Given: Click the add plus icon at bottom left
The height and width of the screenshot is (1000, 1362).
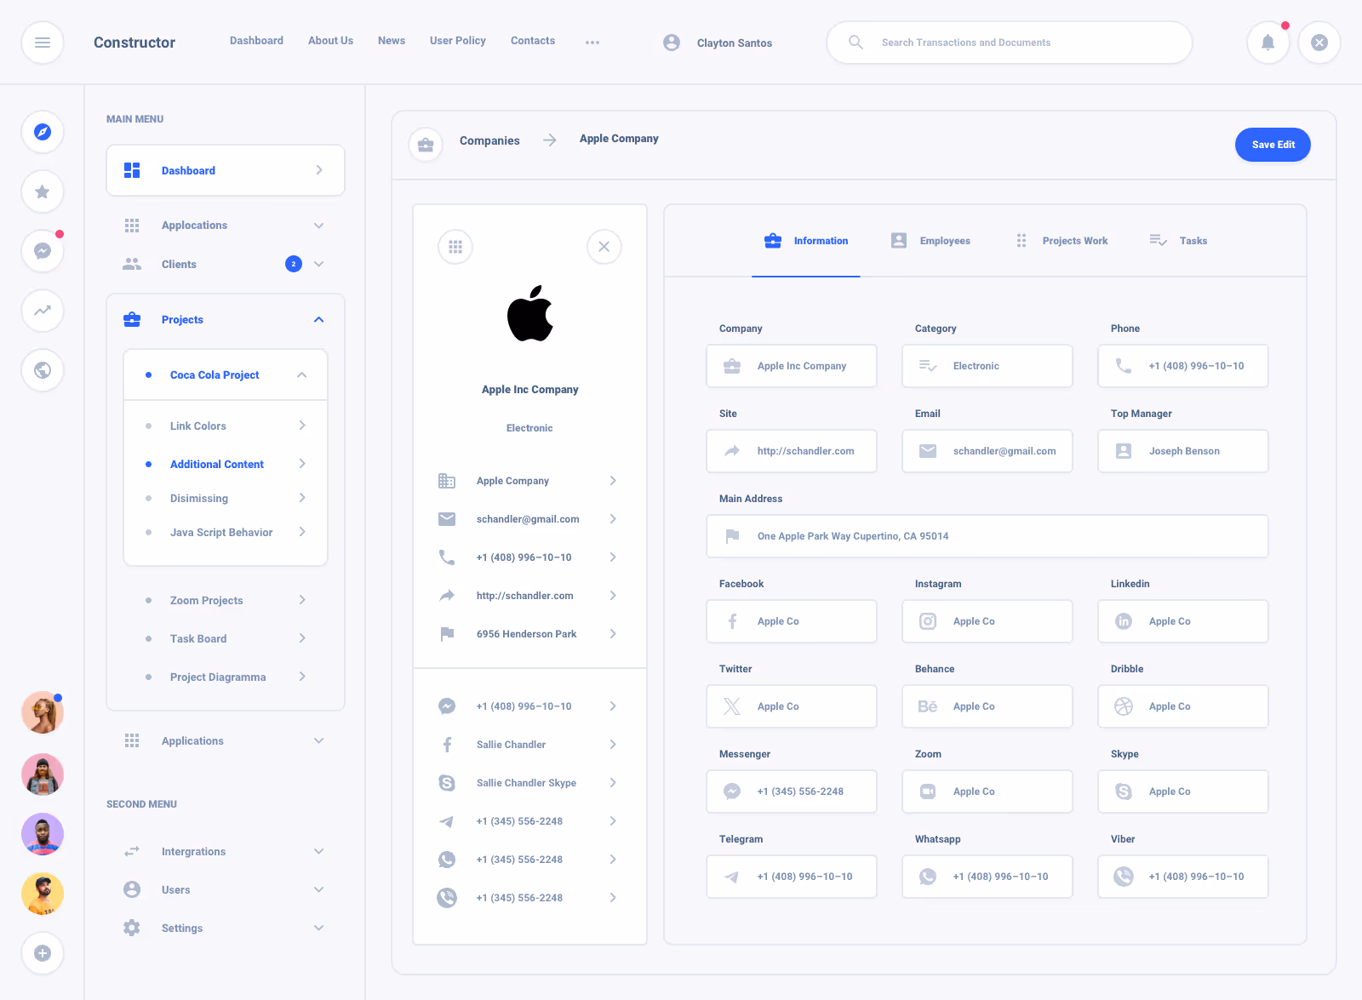Looking at the screenshot, I should point(43,953).
